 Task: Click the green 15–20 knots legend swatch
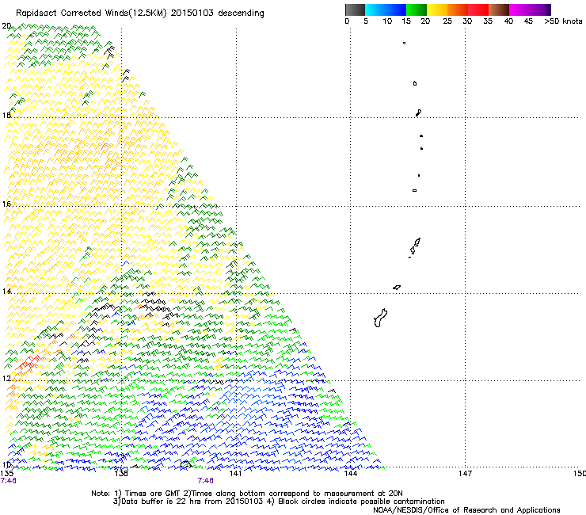tap(417, 10)
